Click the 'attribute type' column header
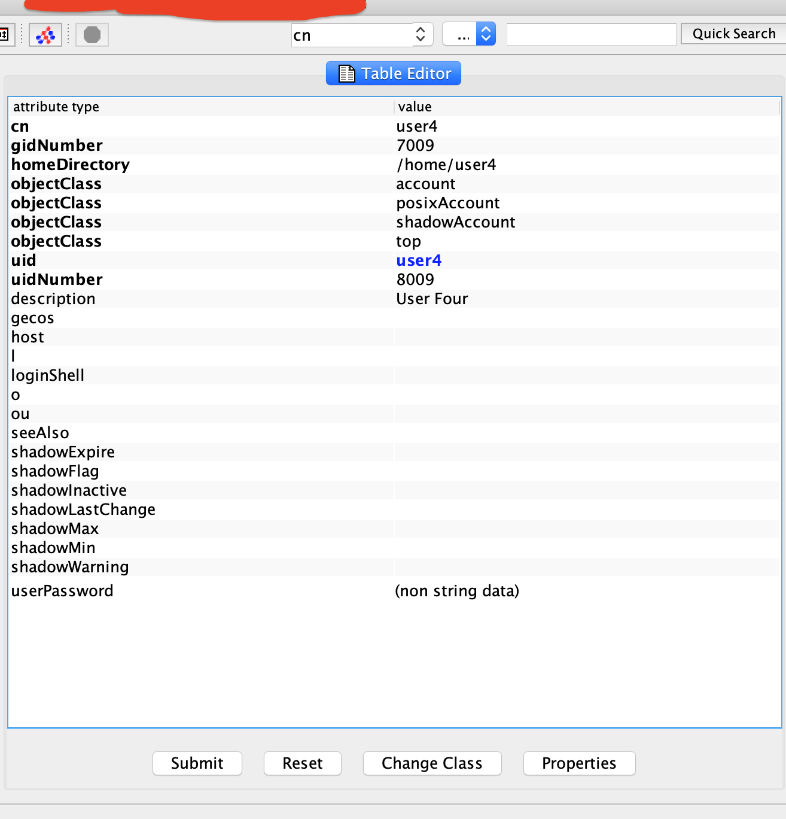The height and width of the screenshot is (819, 786). [x=56, y=107]
